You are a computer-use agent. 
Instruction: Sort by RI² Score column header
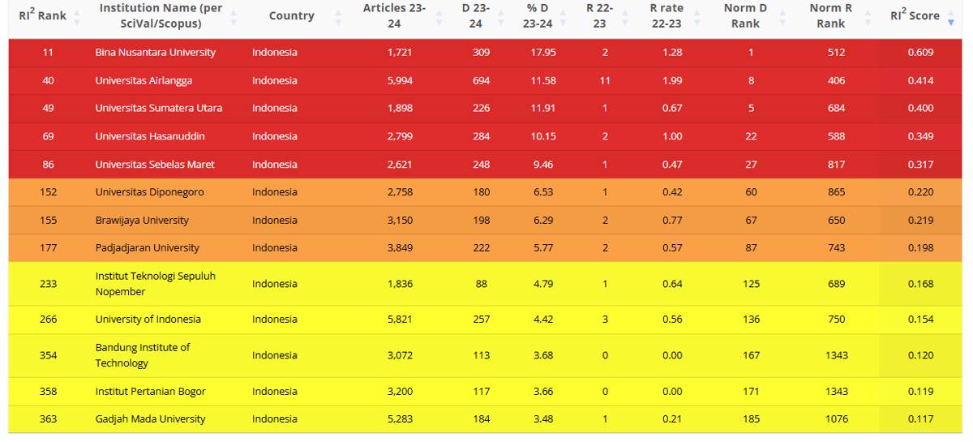point(915,15)
